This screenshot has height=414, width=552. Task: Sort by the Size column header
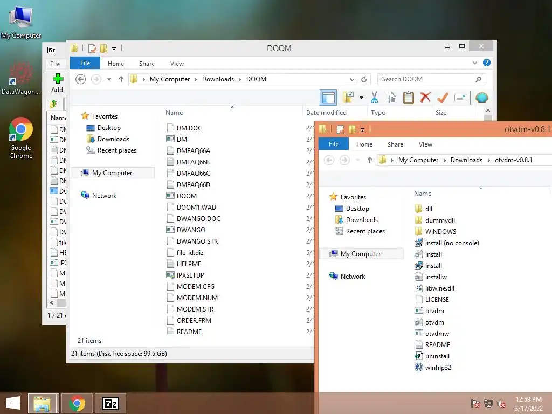(x=441, y=113)
